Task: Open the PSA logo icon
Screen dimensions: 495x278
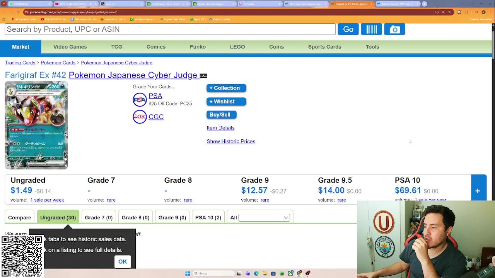Action: point(140,100)
